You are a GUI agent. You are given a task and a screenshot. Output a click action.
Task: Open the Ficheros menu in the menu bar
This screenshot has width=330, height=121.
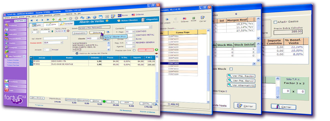pyautogui.click(x=7, y=18)
